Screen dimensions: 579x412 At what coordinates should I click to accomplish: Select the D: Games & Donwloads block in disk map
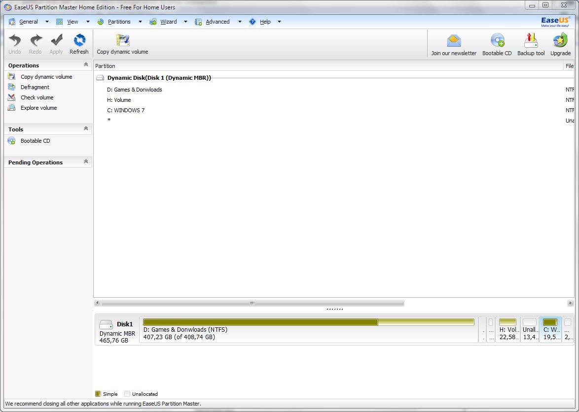click(x=309, y=330)
